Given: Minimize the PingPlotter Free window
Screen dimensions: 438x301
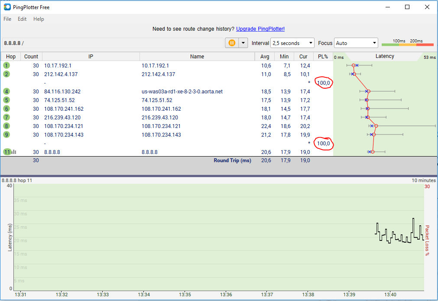Looking at the screenshot, I should (388, 7).
